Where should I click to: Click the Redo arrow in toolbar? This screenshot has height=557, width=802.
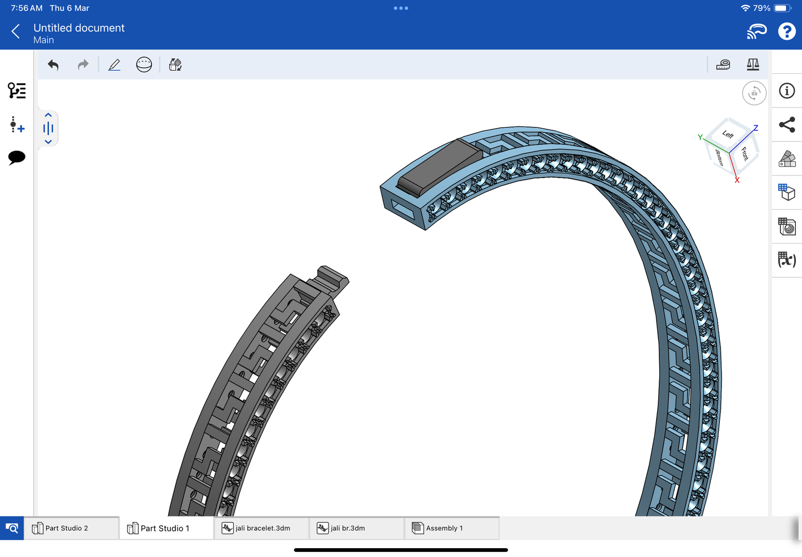point(83,65)
